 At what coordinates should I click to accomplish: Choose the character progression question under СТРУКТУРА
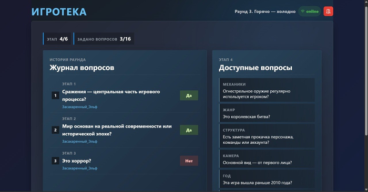point(267,136)
